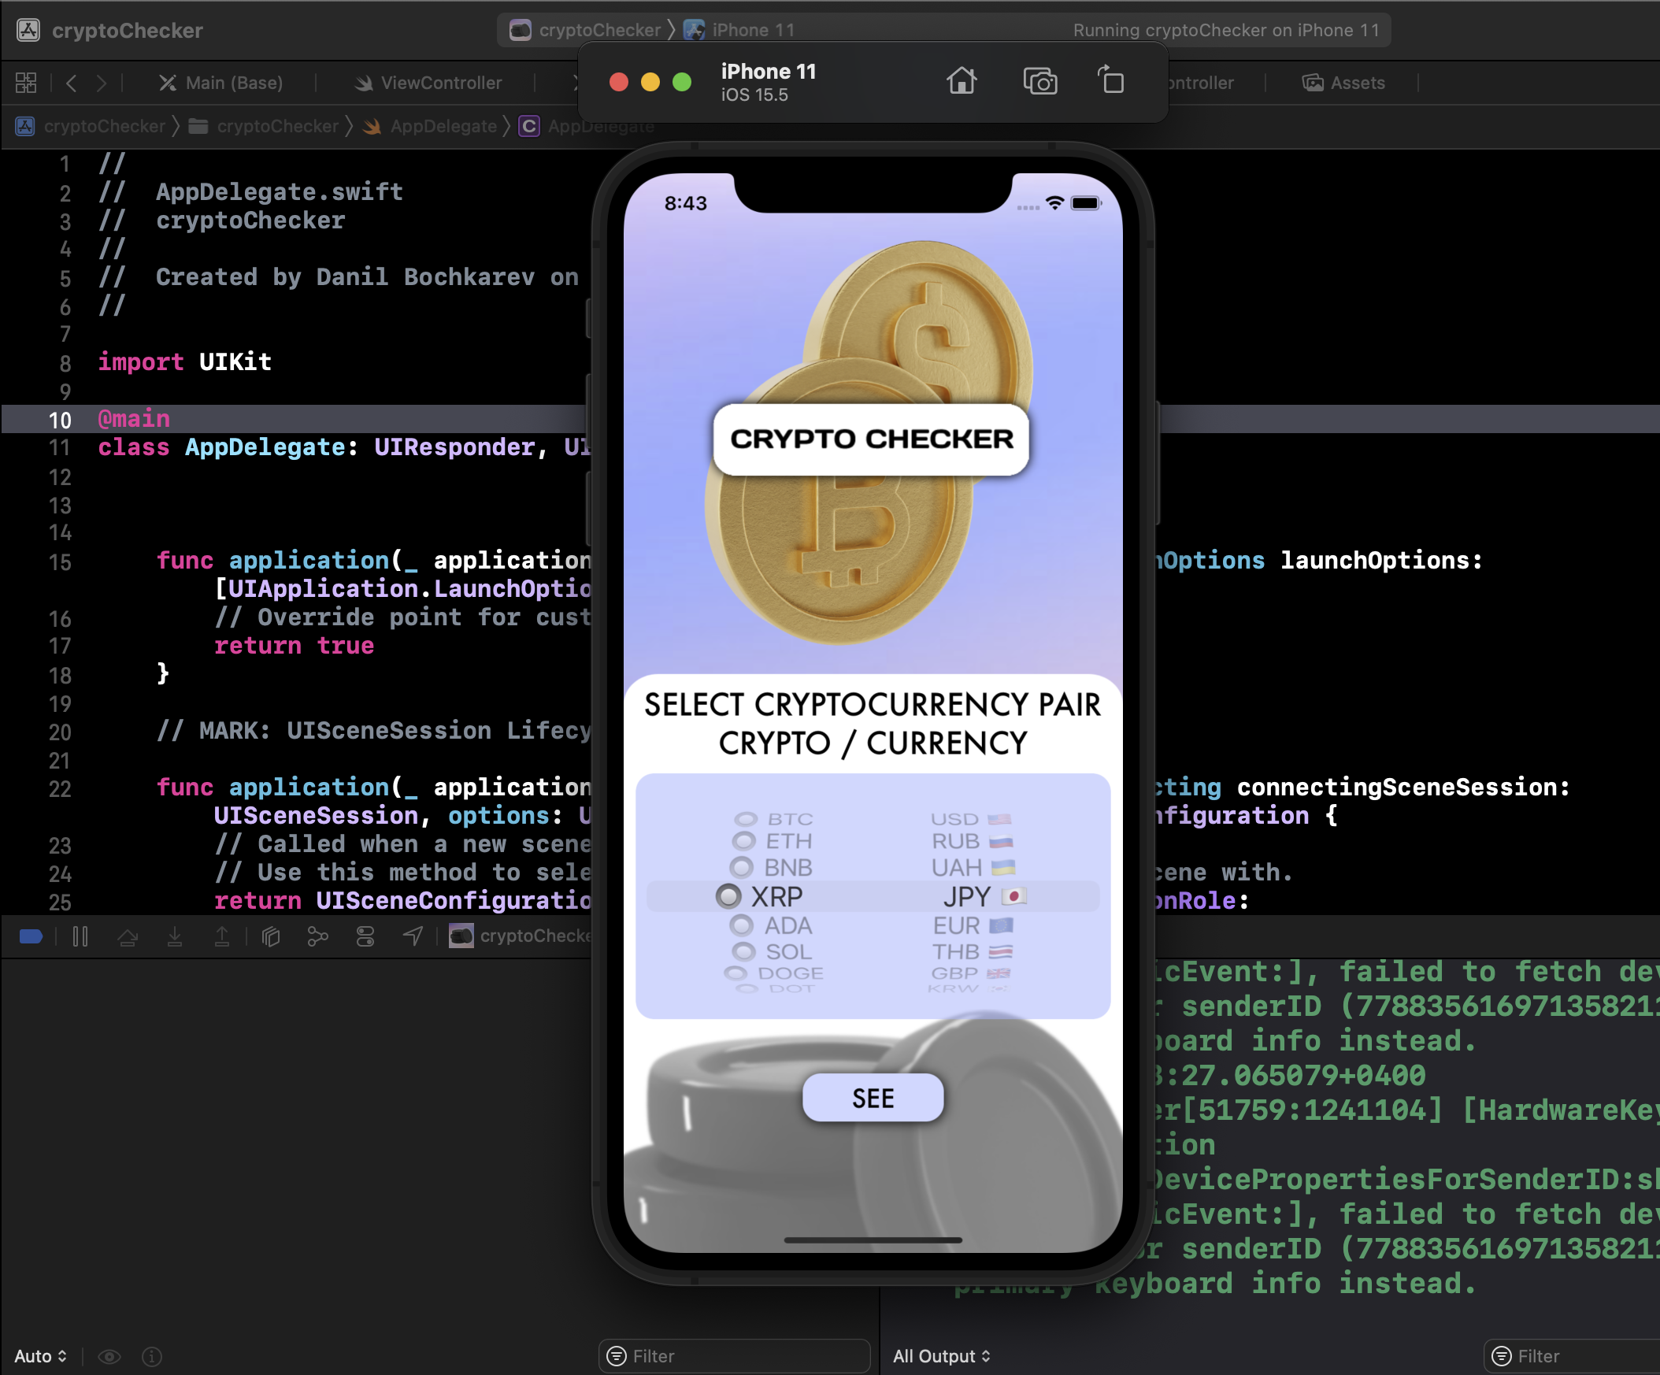Viewport: 1660px width, 1375px height.
Task: Open the Debug View Hierarchy tool
Action: click(x=270, y=936)
